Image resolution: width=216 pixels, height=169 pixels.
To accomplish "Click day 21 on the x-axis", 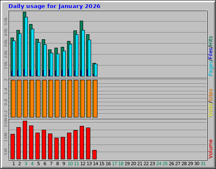I will pos(140,164).
